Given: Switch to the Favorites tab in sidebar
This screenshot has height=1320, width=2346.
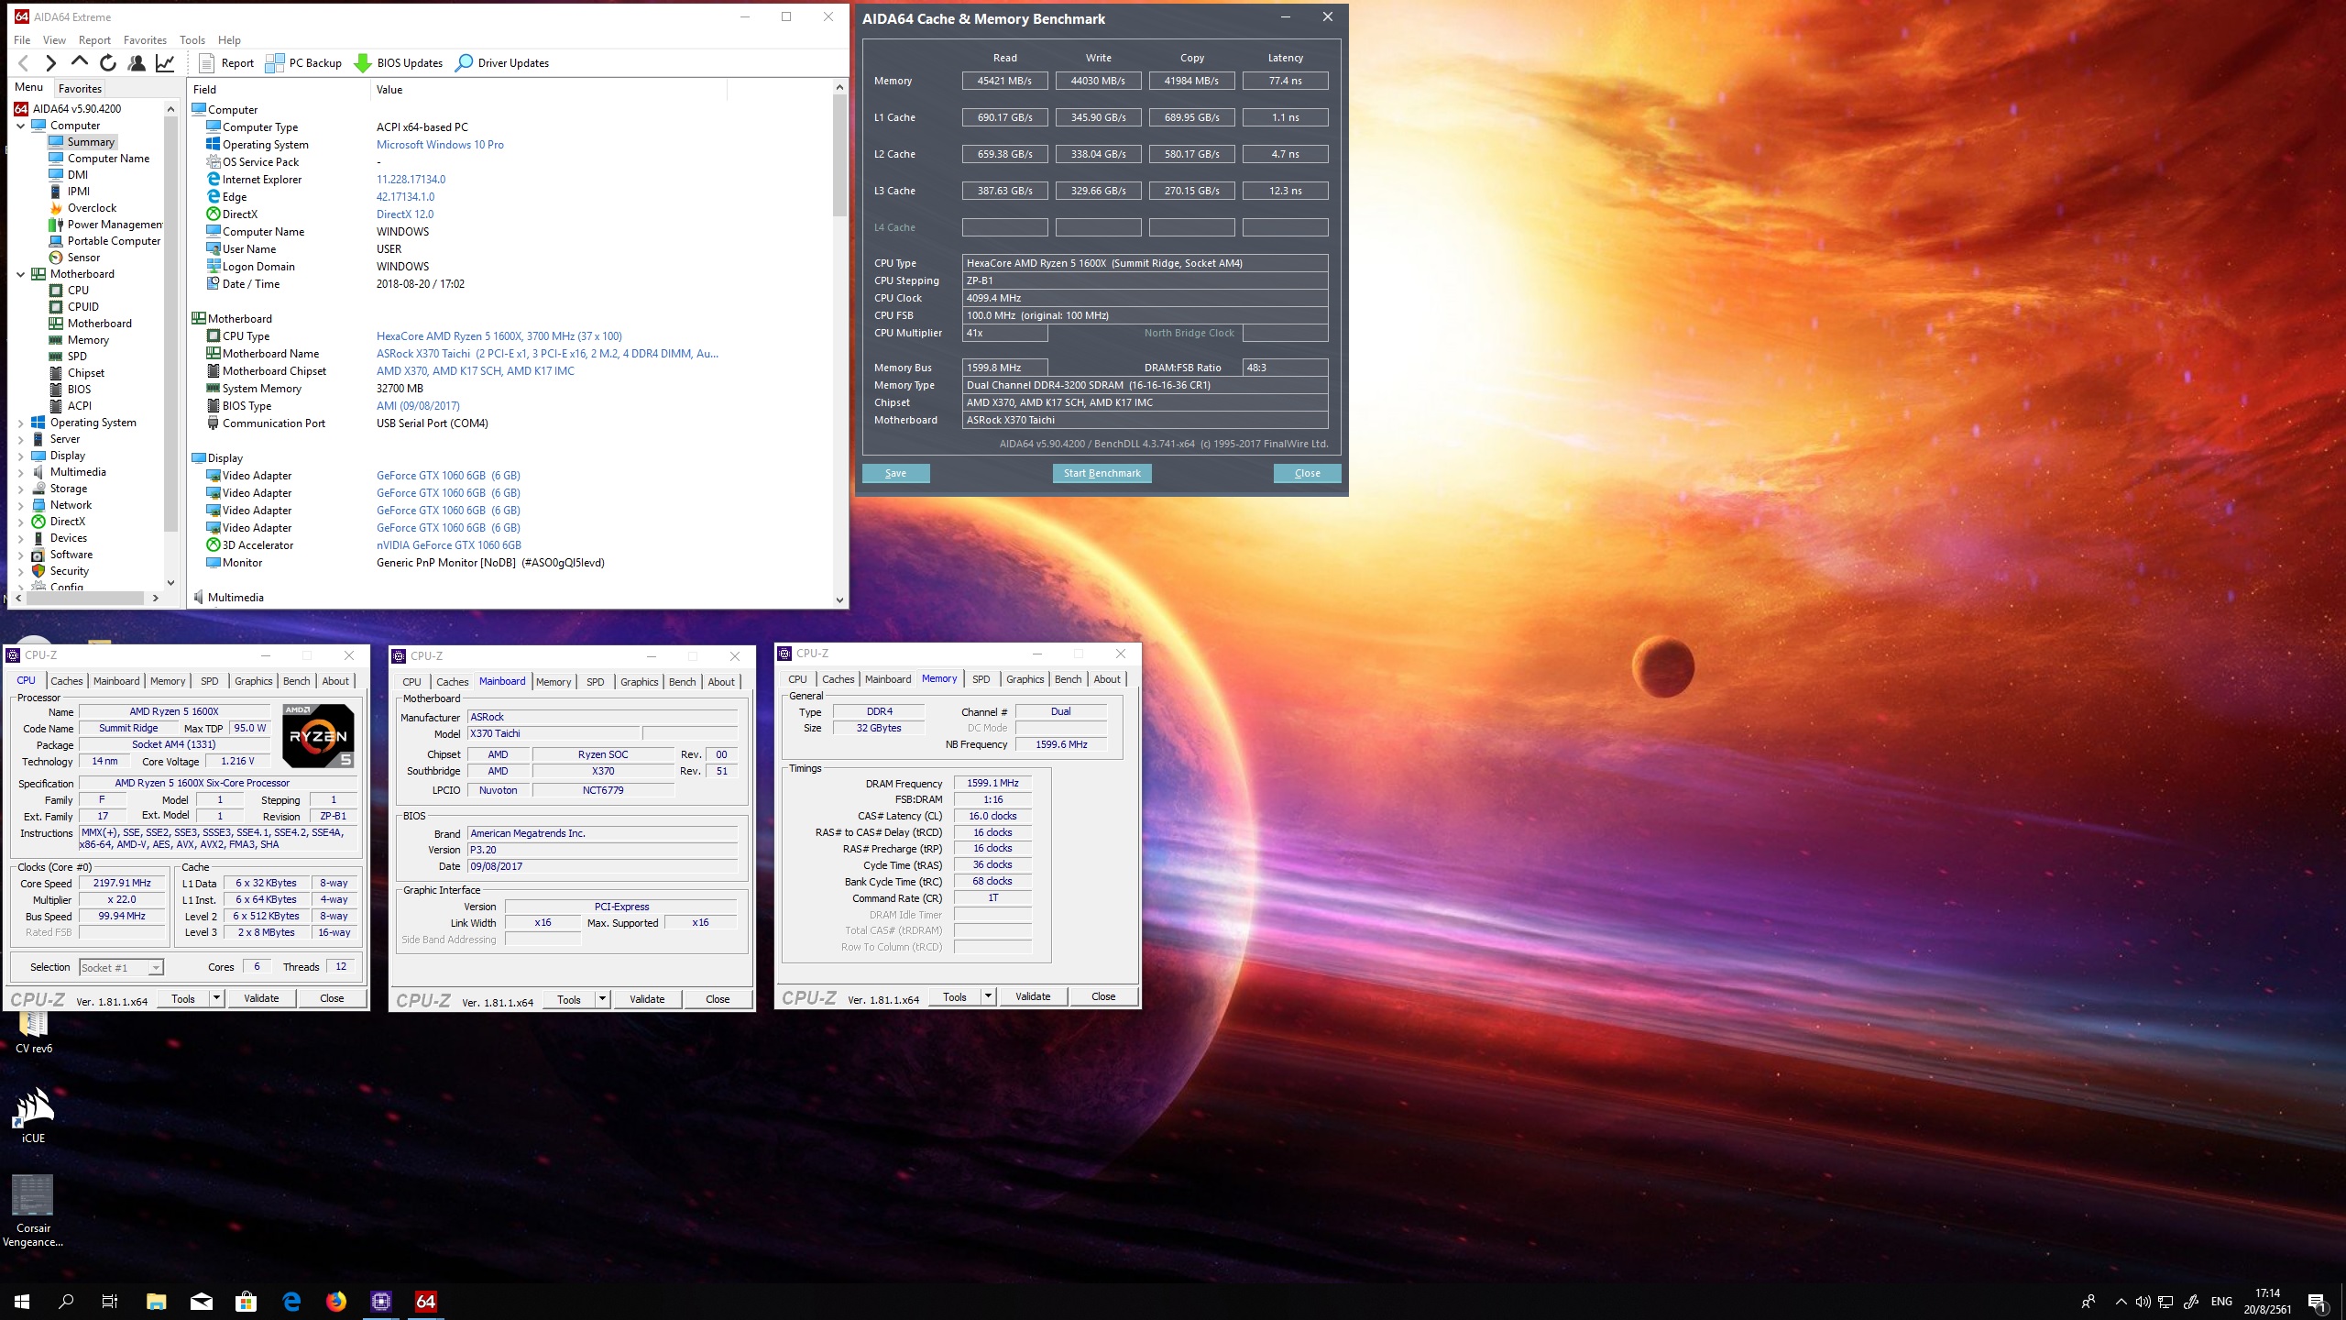Looking at the screenshot, I should (x=80, y=89).
